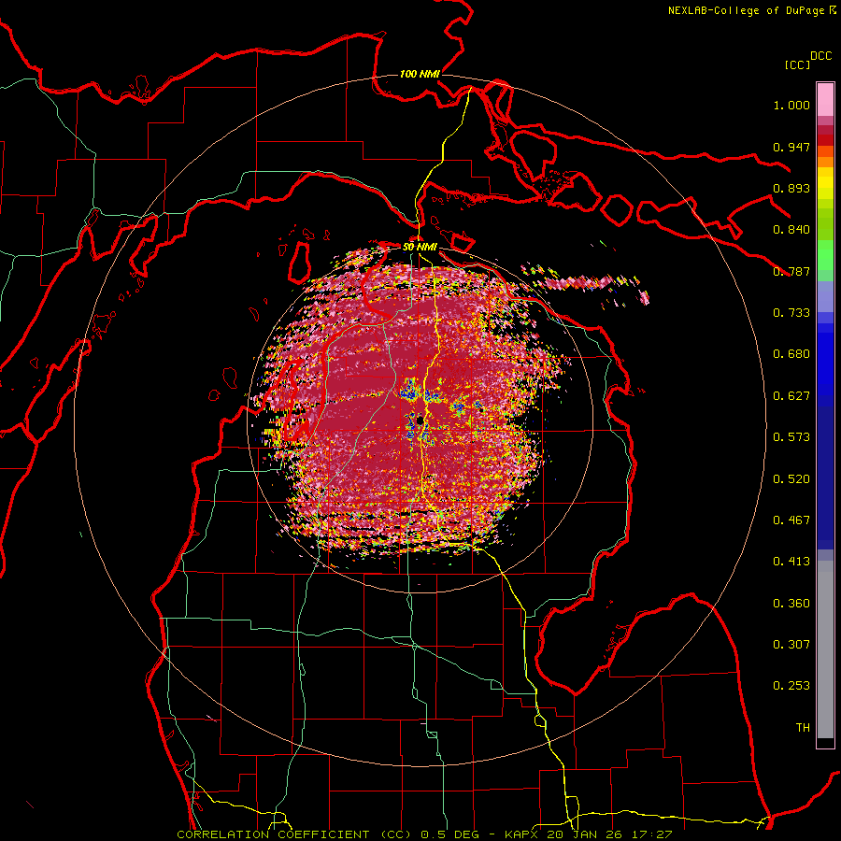The width and height of the screenshot is (841, 841).
Task: Click the TH threshold legend label
Action: tap(803, 728)
